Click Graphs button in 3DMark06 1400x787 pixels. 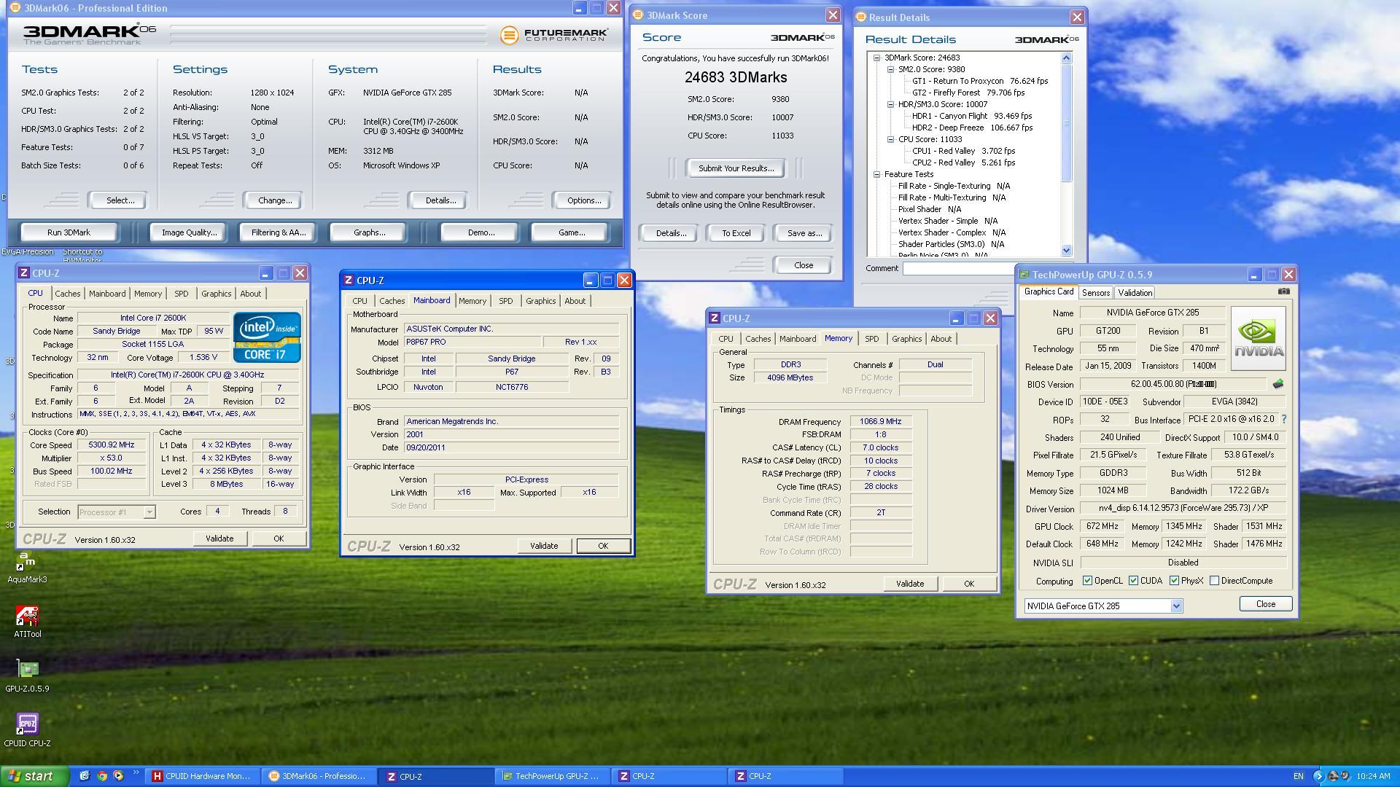click(x=369, y=232)
